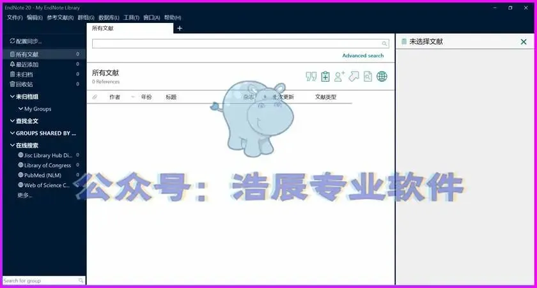Image resolution: width=537 pixels, height=288 pixels.
Task: Open a new tab with plus button
Action: pyautogui.click(x=180, y=28)
